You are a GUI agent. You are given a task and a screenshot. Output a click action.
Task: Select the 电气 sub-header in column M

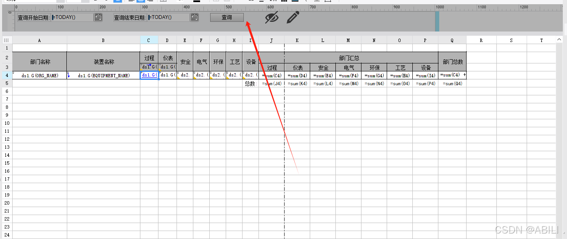pos(348,68)
